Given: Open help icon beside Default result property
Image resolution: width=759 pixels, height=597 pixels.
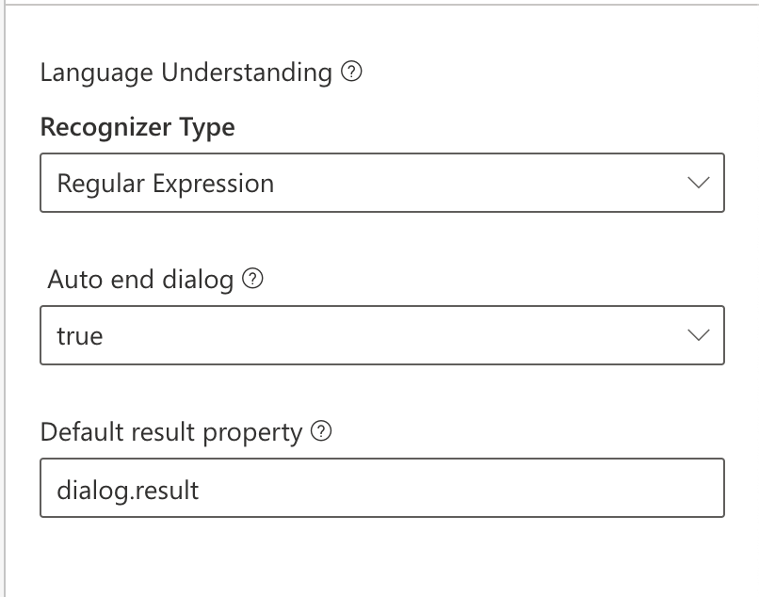Looking at the screenshot, I should pos(322,432).
